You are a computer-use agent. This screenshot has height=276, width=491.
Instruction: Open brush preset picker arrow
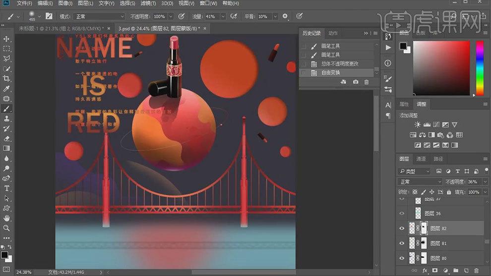[40, 16]
